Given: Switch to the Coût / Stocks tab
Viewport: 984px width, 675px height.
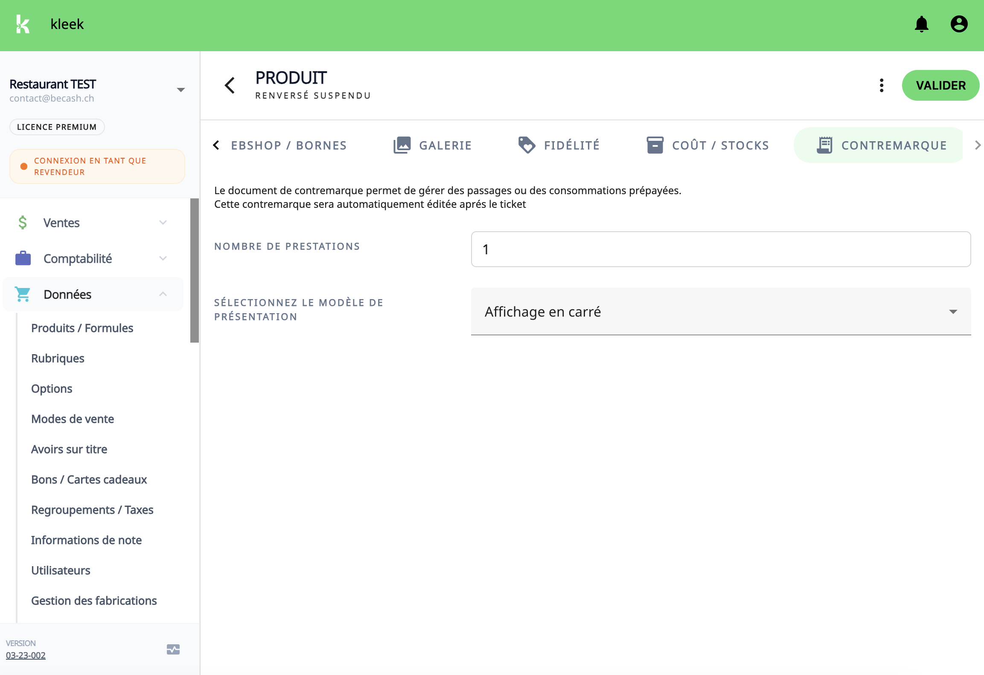Looking at the screenshot, I should point(707,145).
